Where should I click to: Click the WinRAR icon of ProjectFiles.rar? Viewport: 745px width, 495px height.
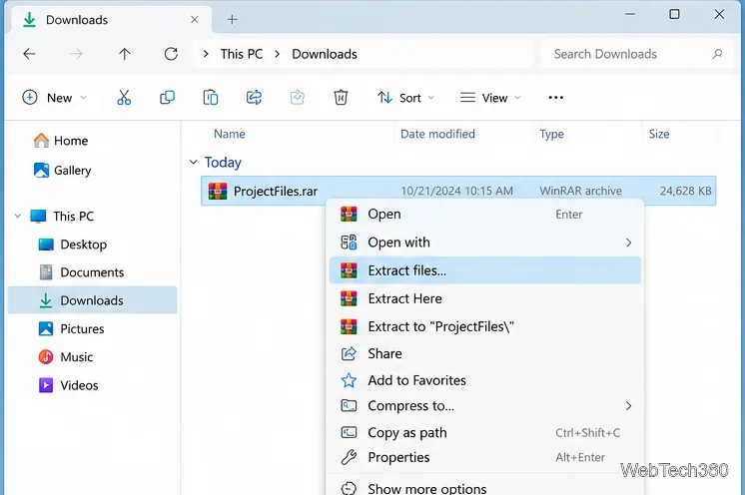(218, 191)
